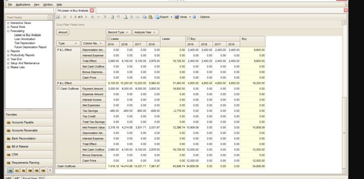Click the Delete record X icon

pos(105,17)
